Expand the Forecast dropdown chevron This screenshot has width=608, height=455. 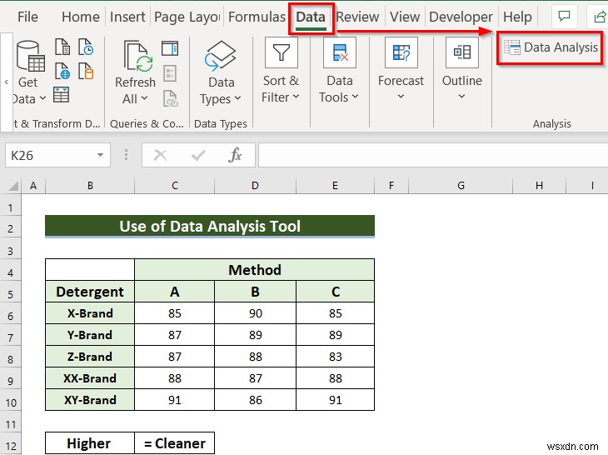[x=401, y=96]
